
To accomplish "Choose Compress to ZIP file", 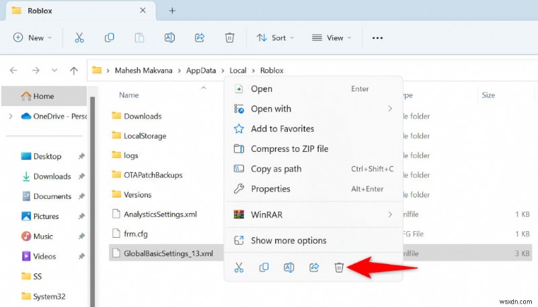I will (x=313, y=148).
